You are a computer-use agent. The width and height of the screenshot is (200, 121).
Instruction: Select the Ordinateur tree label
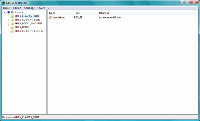pos(17,12)
